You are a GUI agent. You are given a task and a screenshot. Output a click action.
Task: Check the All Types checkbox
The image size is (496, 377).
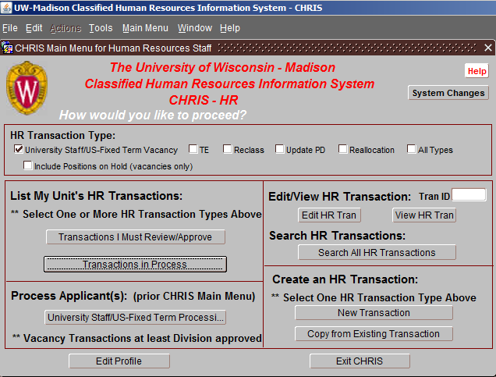tap(411, 149)
